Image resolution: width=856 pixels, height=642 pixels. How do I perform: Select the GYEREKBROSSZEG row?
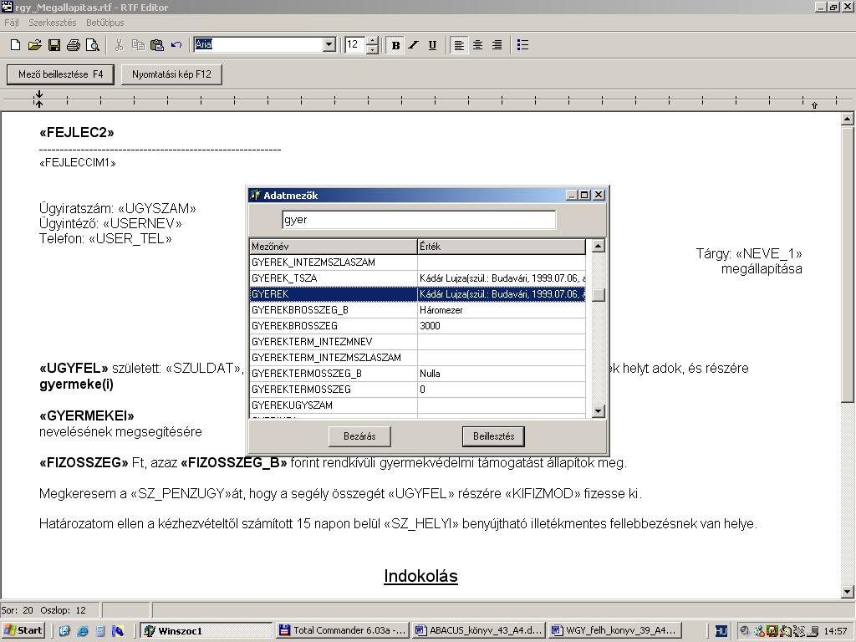418,326
